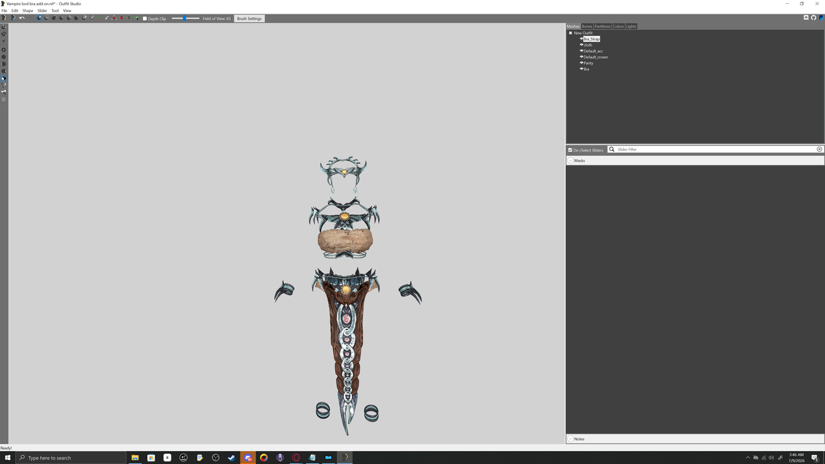Switch to left view using left-dot circle icon
This screenshot has width=825, height=464.
pyautogui.click(x=4, y=64)
